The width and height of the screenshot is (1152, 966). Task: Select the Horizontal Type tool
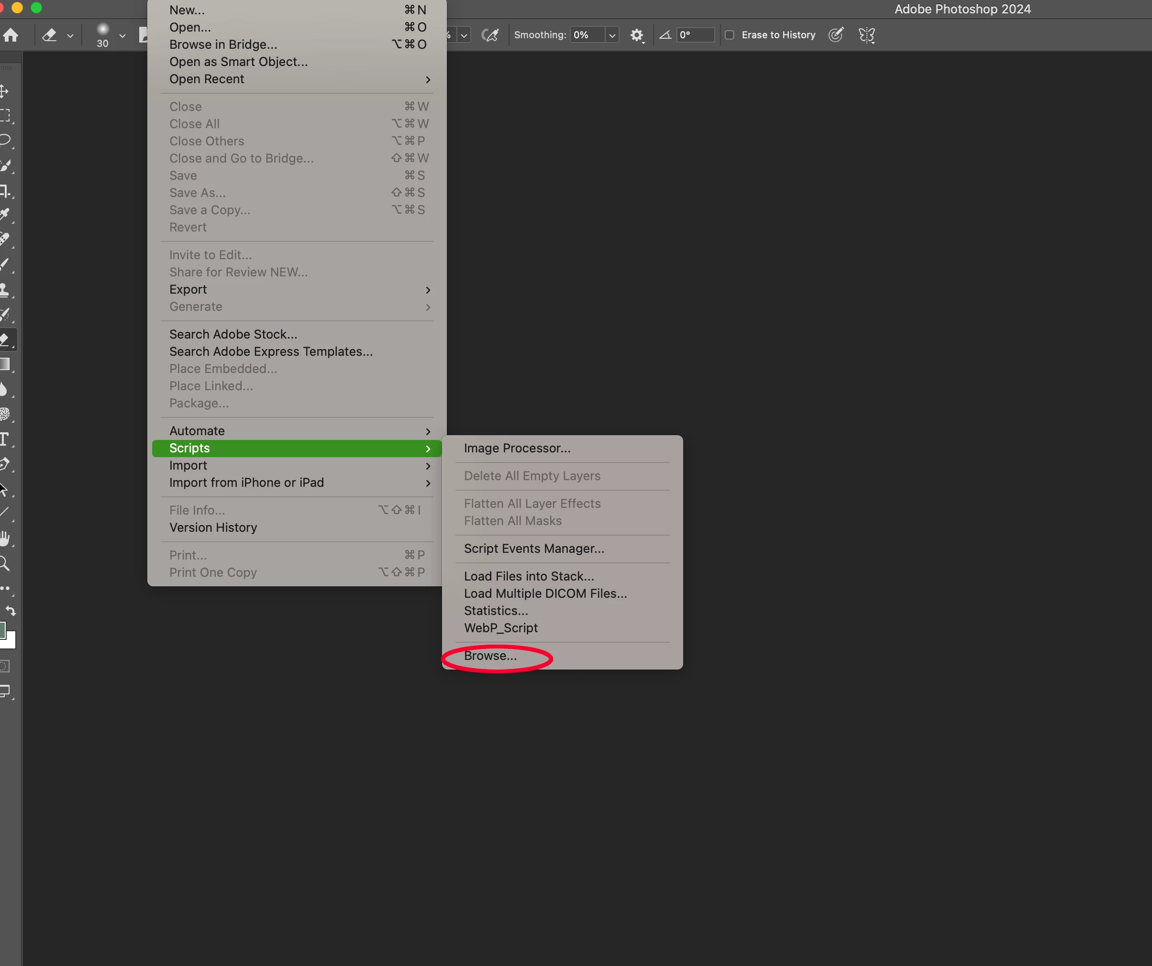5,439
